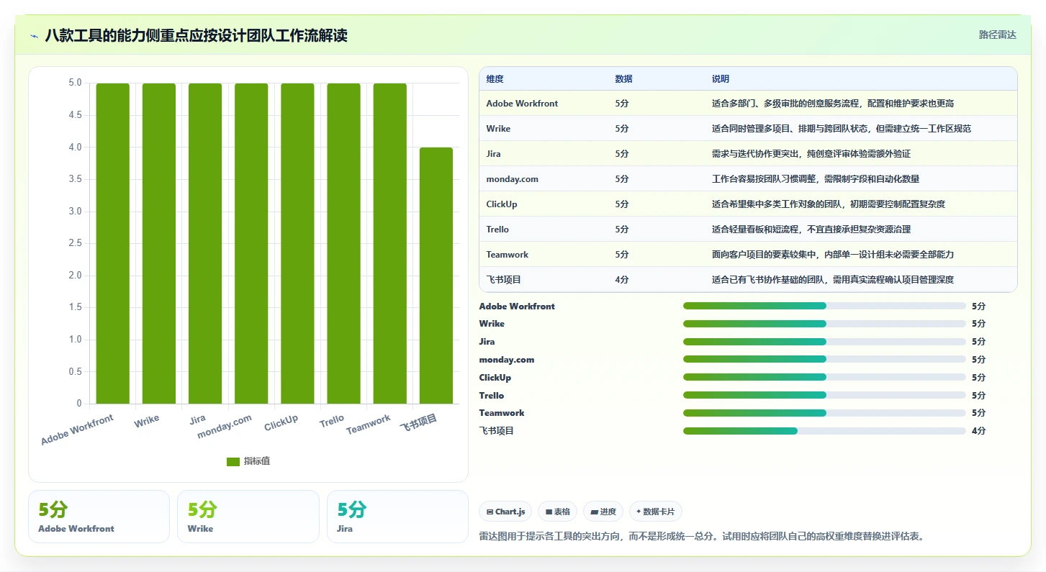The height and width of the screenshot is (572, 1046).
Task: Click the page title about 八款工具的能力侧重点
Action: [x=196, y=35]
